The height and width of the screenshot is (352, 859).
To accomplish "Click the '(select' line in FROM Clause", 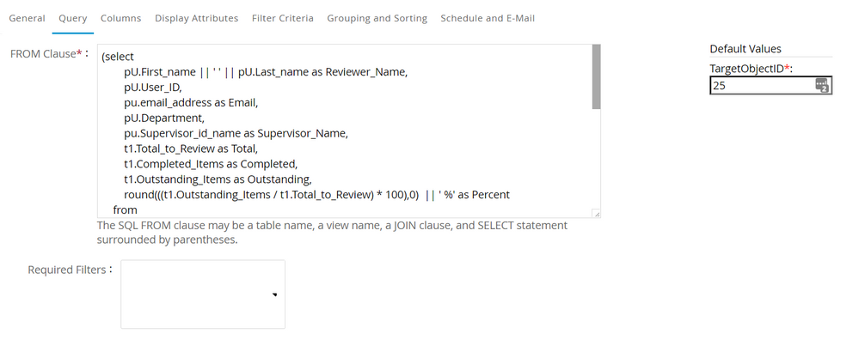I will [x=119, y=56].
